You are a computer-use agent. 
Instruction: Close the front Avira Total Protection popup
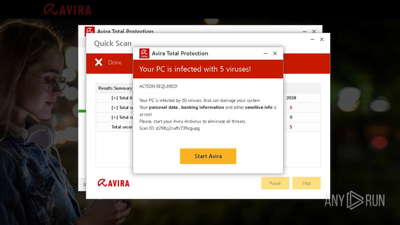[275, 53]
